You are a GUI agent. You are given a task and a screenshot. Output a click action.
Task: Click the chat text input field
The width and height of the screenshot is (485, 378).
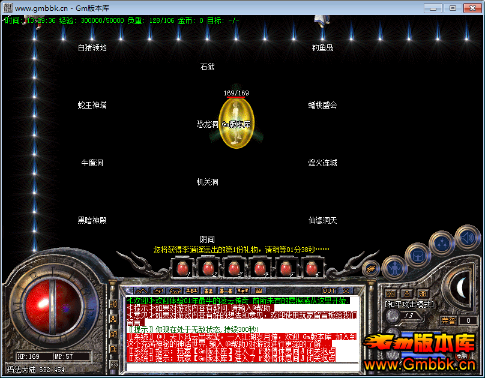click(243, 367)
